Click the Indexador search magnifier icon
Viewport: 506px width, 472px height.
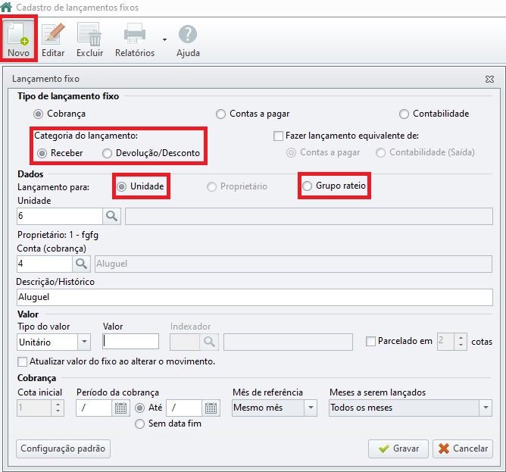point(209,342)
